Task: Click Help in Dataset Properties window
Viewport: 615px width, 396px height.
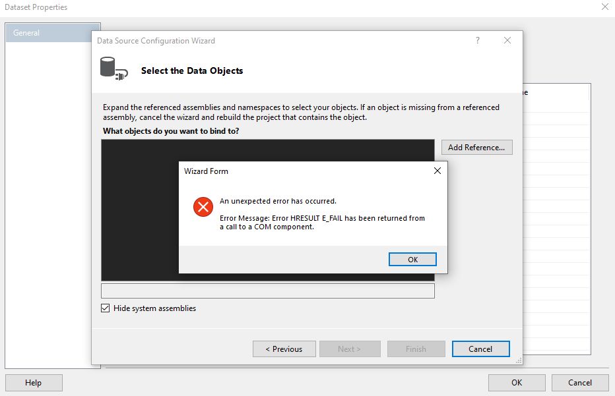Action: point(34,383)
